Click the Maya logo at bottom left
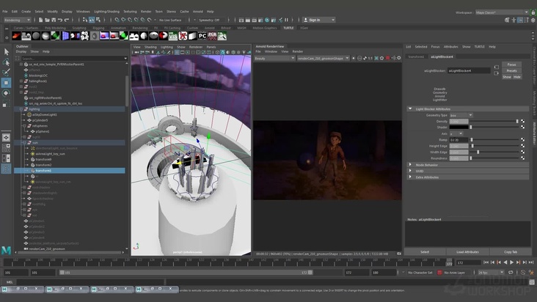 point(6,251)
